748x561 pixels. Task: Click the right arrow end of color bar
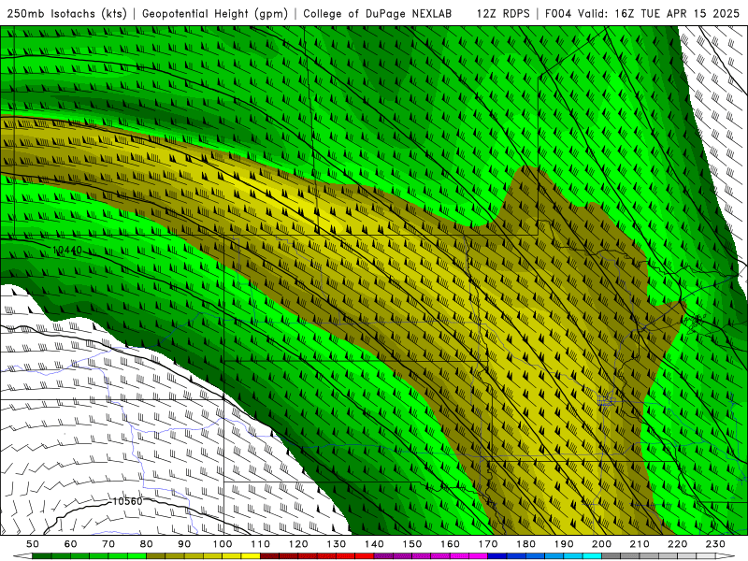pyautogui.click(x=726, y=556)
